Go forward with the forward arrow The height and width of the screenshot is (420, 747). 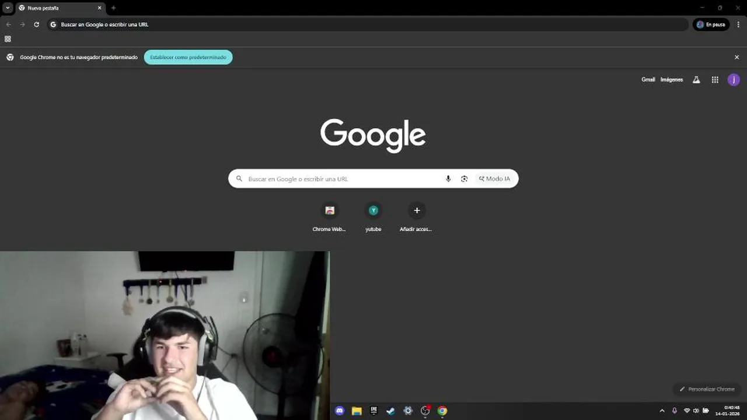click(22, 24)
